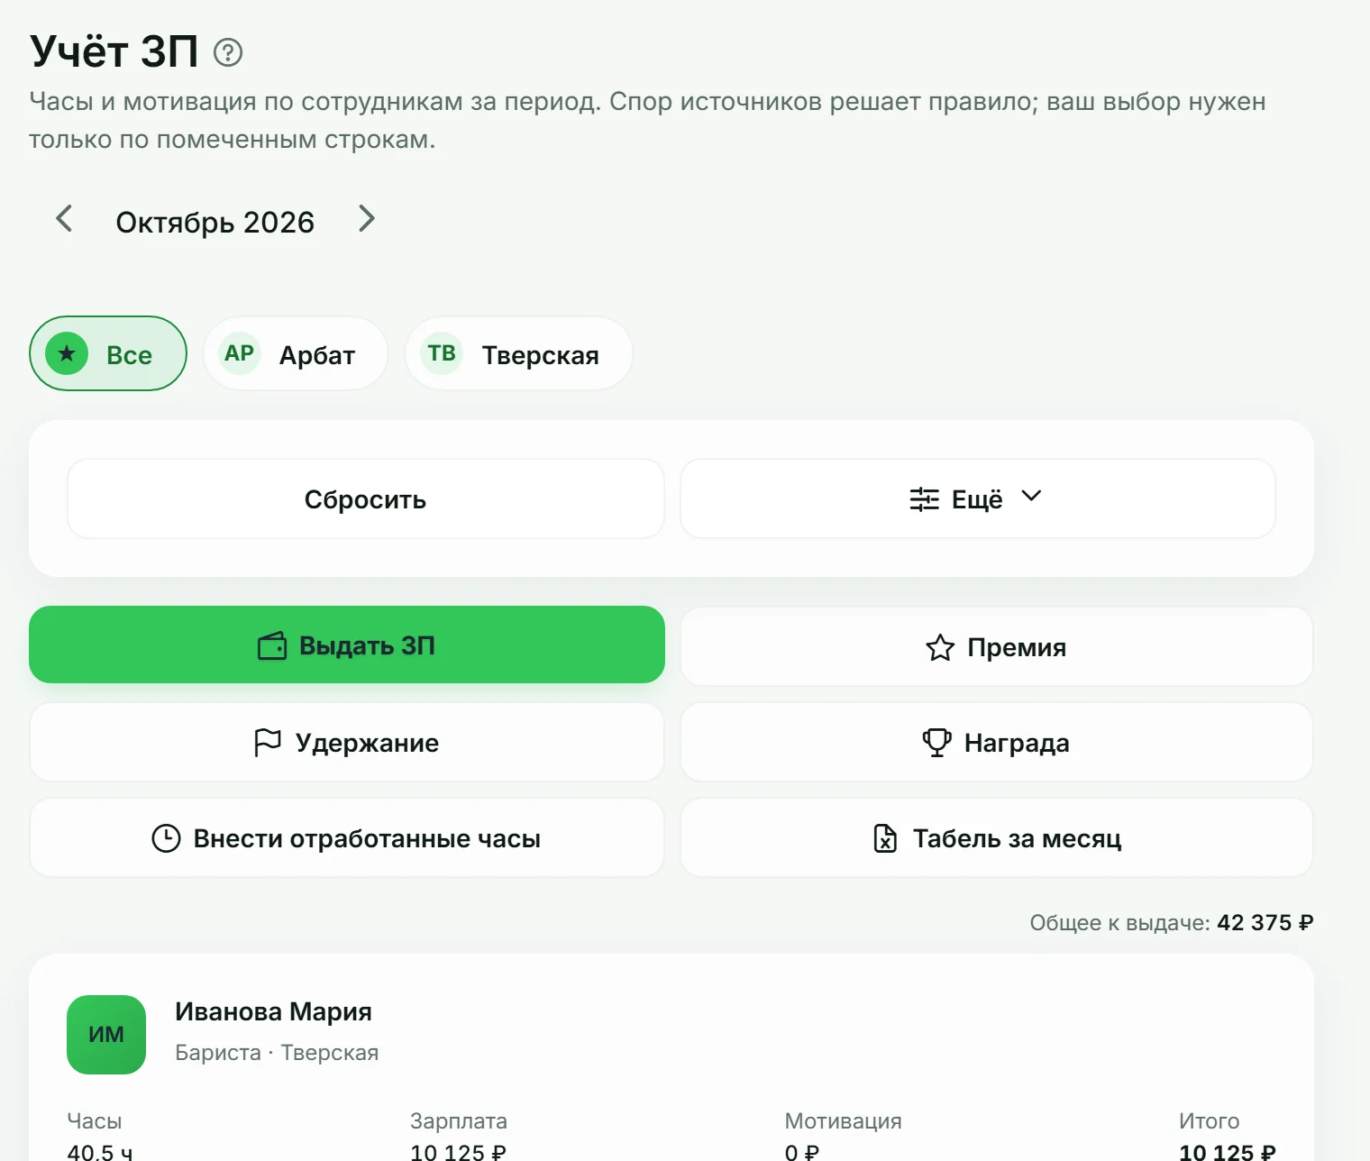Go to the previous month arrow

tap(64, 218)
